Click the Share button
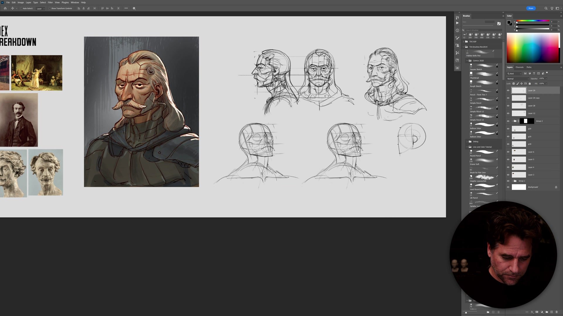 531,8
